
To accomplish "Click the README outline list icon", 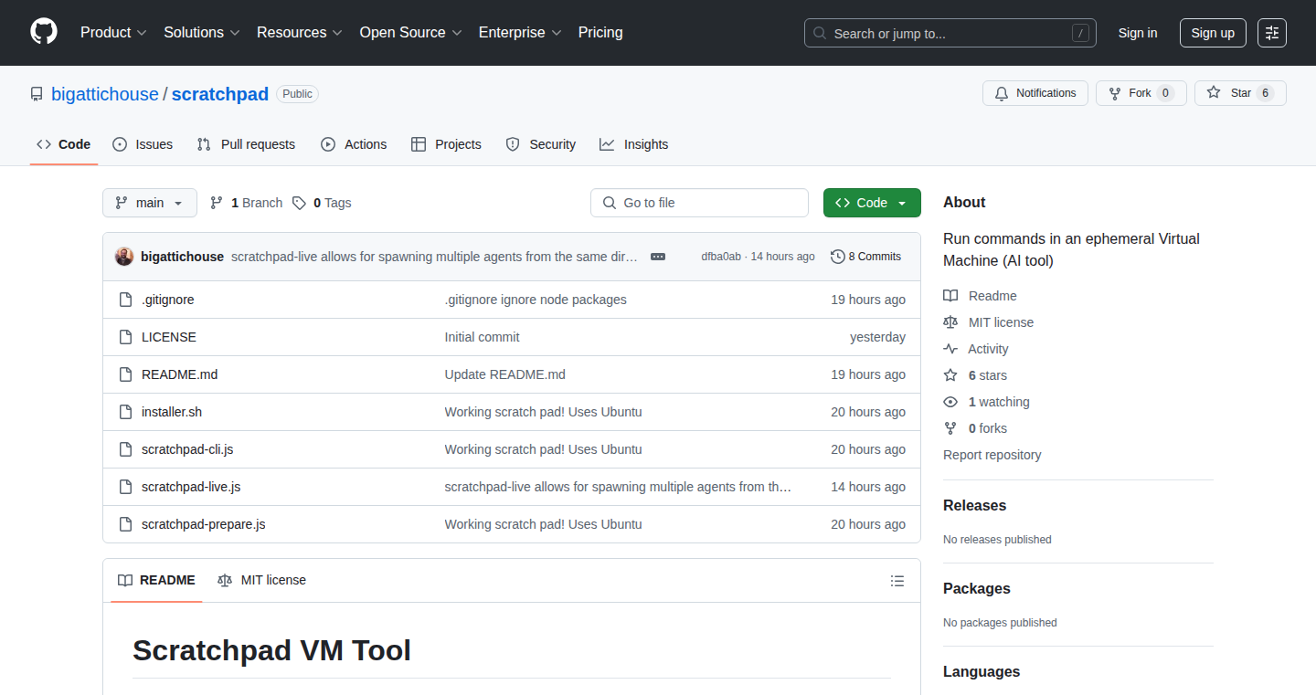I will 897,581.
